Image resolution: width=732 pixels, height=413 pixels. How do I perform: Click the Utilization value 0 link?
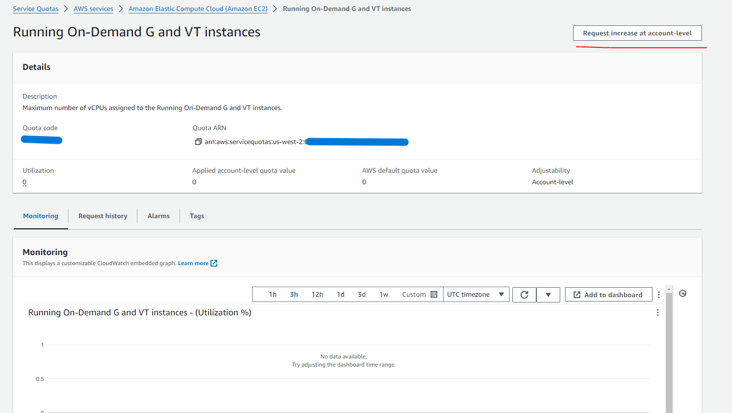24,182
